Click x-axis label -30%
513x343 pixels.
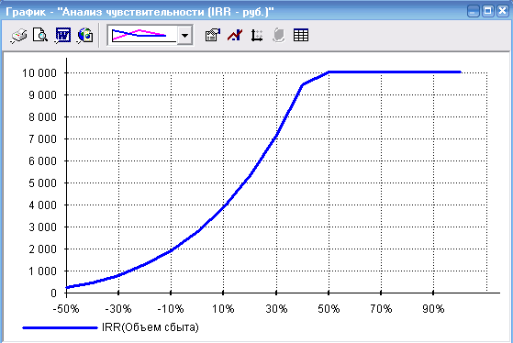(x=118, y=309)
